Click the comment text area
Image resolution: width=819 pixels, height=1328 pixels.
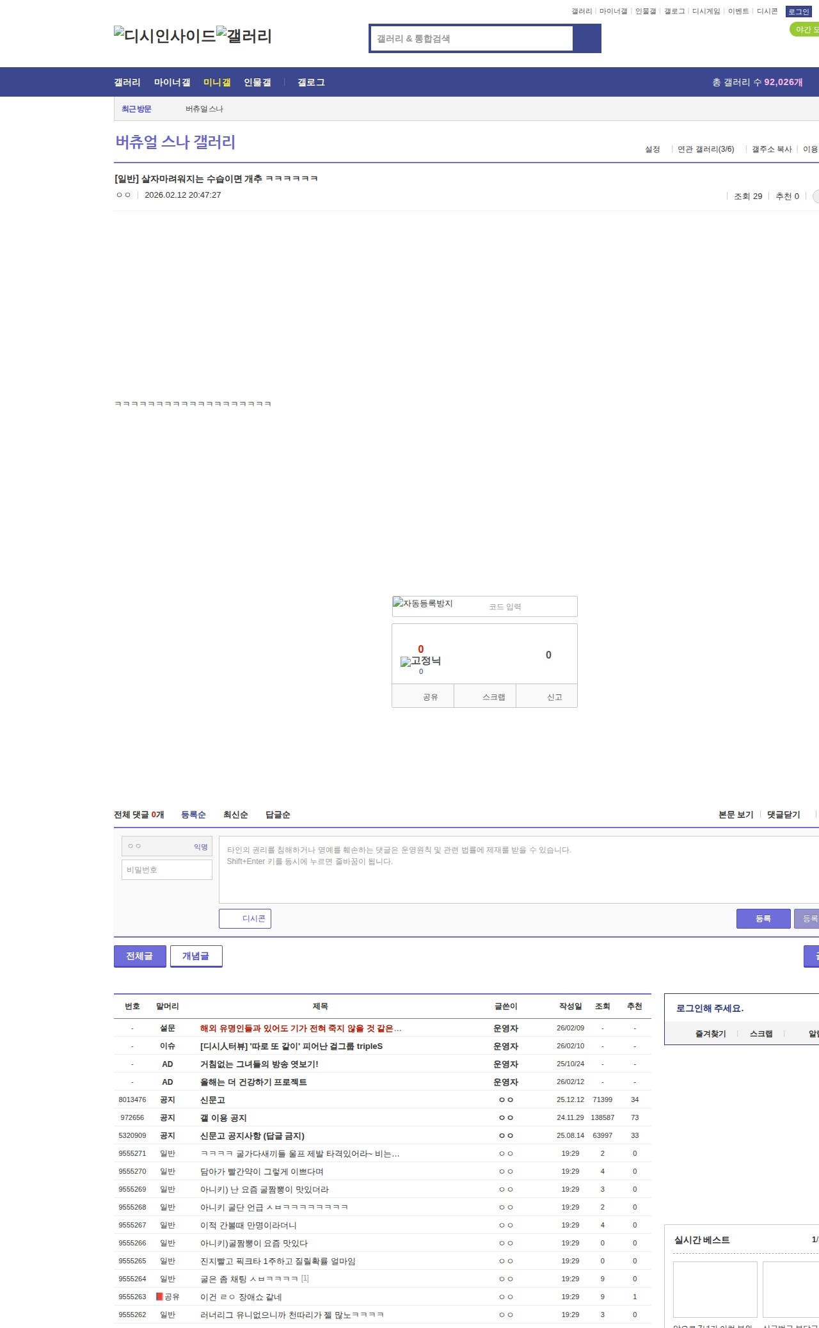(x=519, y=869)
